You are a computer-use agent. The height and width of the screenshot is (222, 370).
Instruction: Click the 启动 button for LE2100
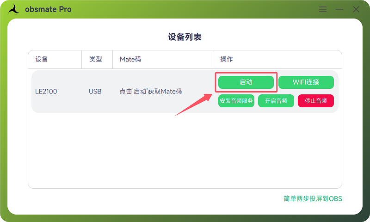[x=246, y=82]
